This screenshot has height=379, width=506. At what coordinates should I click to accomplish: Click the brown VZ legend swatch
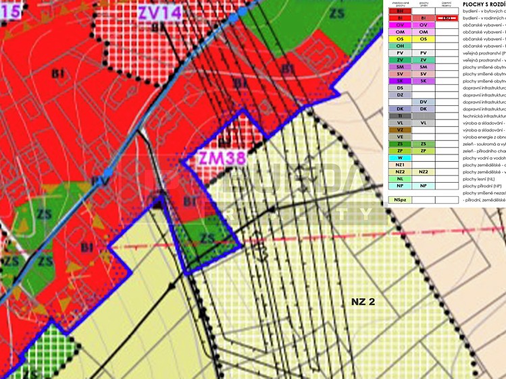[400, 129]
